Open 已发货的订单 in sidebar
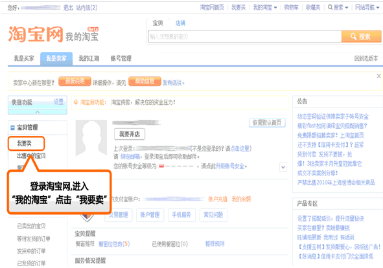 (31, 263)
